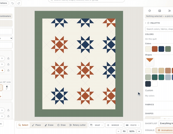Select the light blue-gray palette swatch
This screenshot has height=134, width=173.
(168, 77)
